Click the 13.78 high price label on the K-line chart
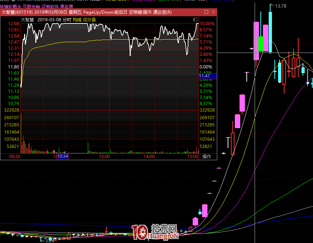 [281, 6]
